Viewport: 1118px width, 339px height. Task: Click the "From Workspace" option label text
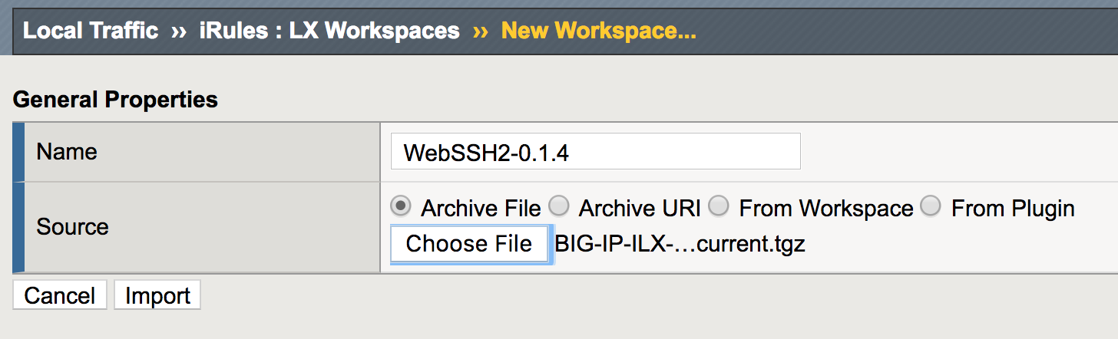[x=825, y=208]
